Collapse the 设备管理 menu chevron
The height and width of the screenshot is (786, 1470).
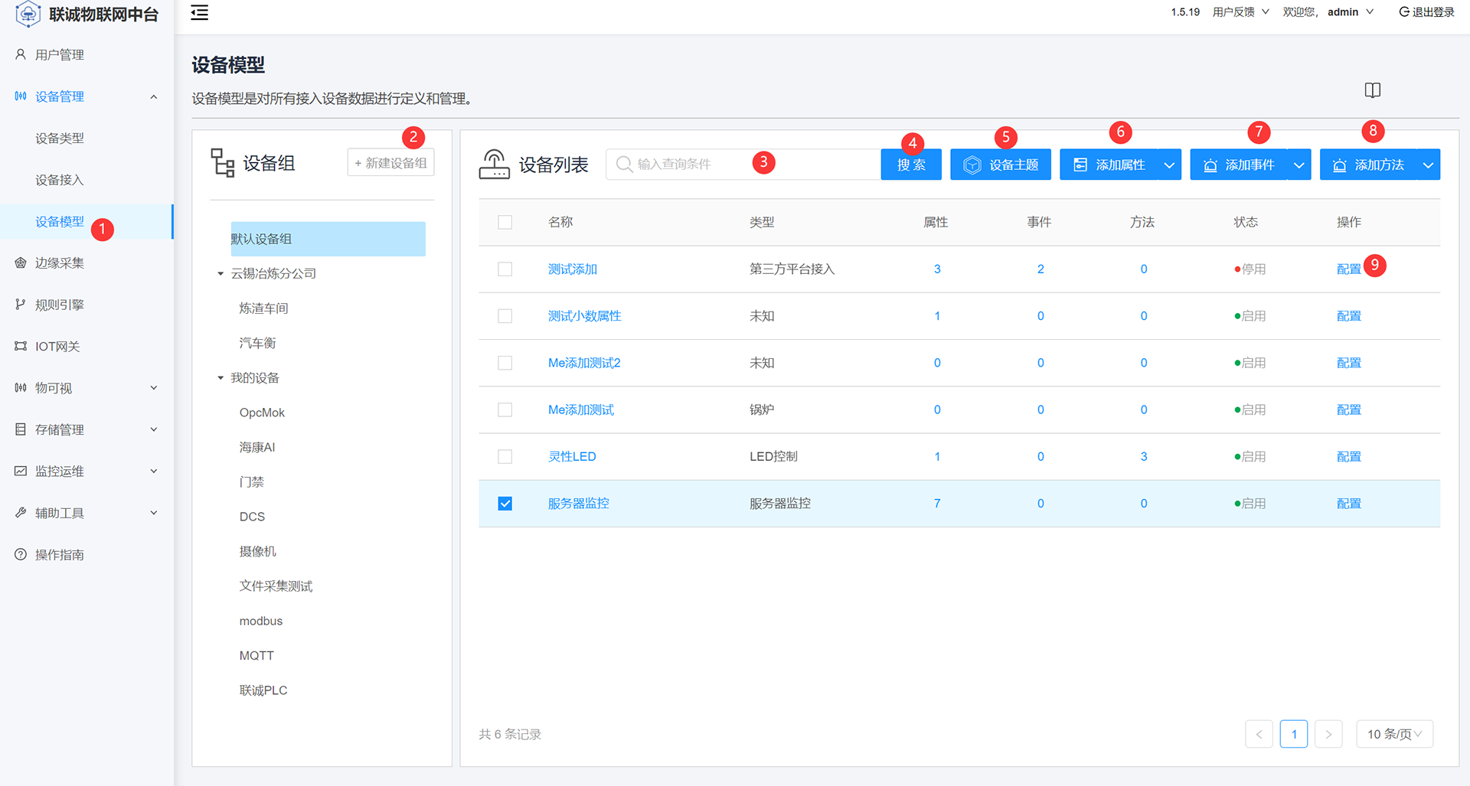pyautogui.click(x=154, y=96)
